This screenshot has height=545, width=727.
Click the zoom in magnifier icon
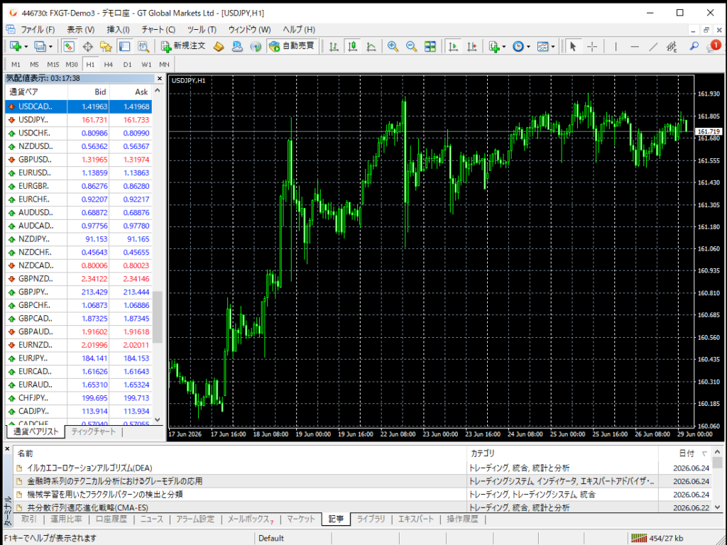393,46
